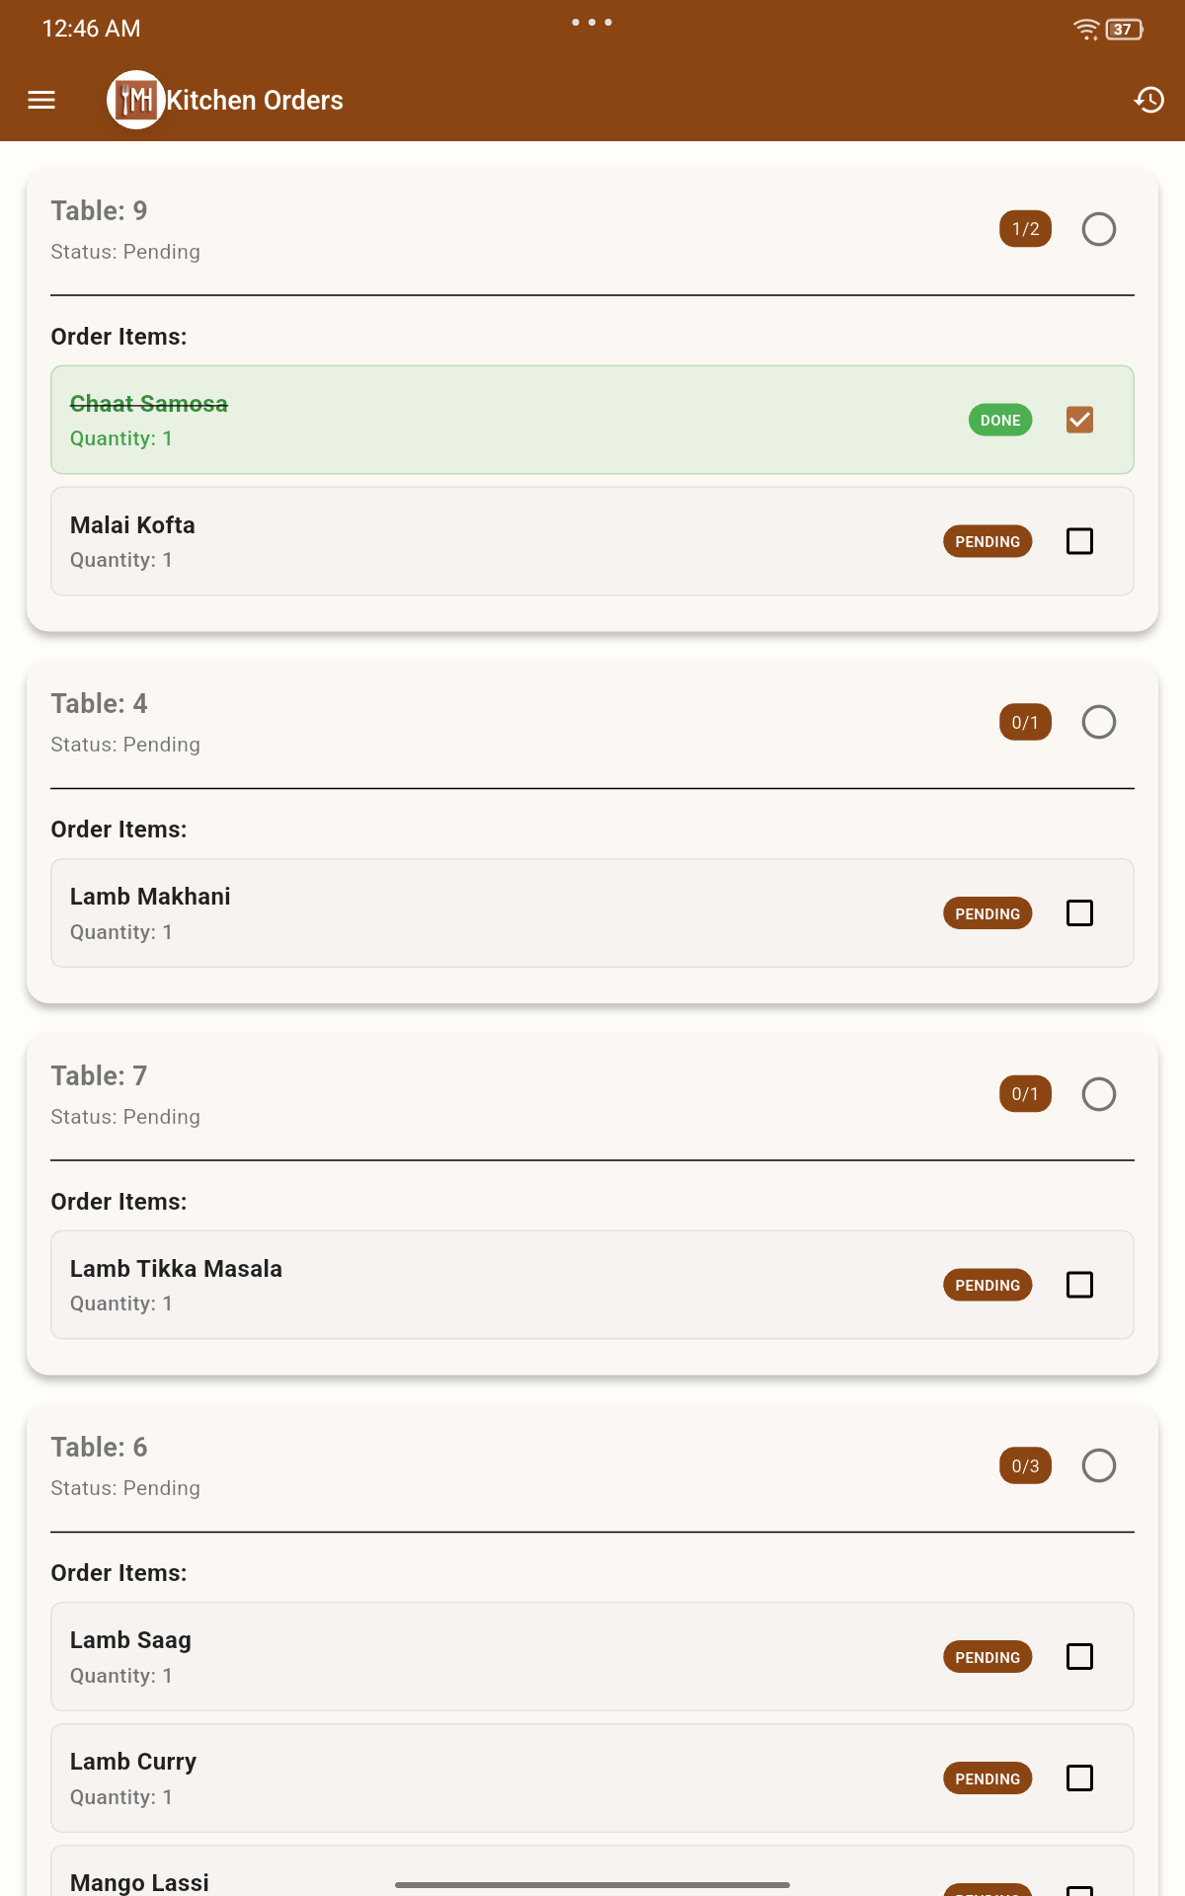Toggle Table 6 order completion circle
The image size is (1185, 1896).
click(x=1098, y=1465)
